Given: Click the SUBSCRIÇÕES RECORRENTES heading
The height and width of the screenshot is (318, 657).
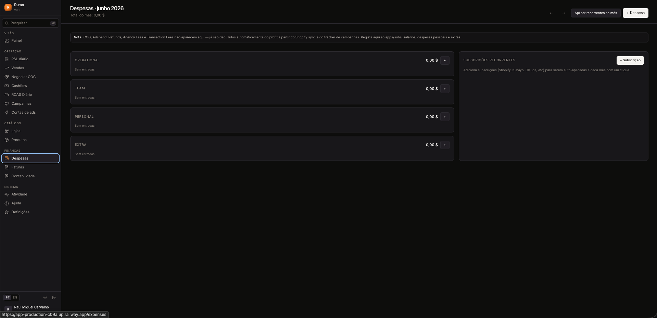Looking at the screenshot, I should coord(489,60).
